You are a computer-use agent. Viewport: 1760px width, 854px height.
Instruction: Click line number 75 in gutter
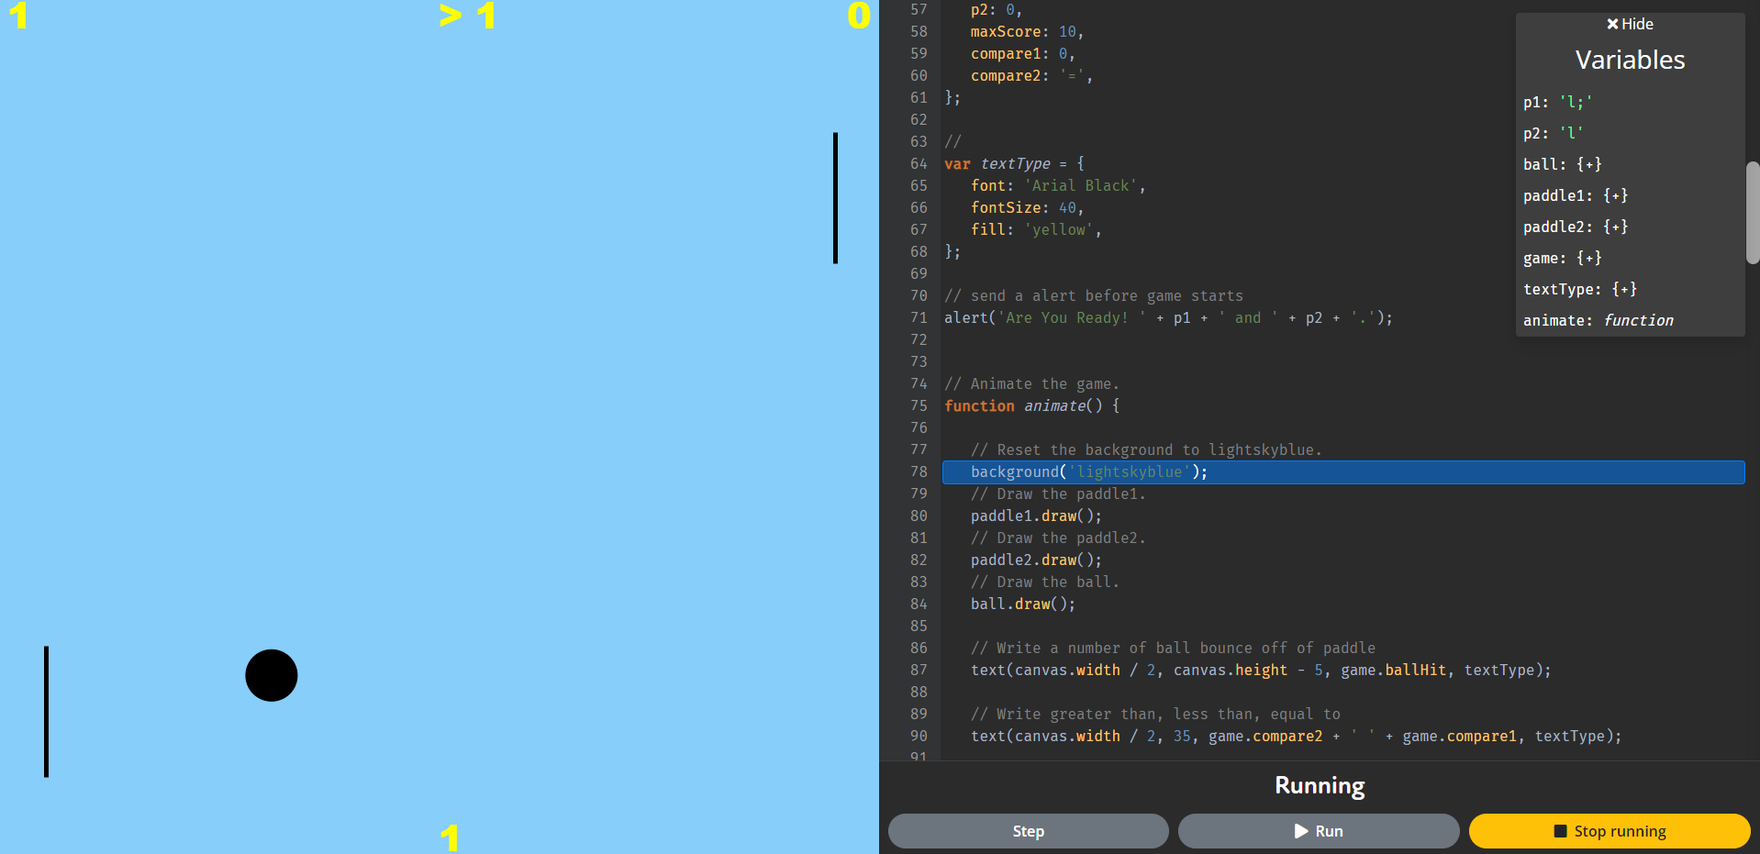click(919, 405)
